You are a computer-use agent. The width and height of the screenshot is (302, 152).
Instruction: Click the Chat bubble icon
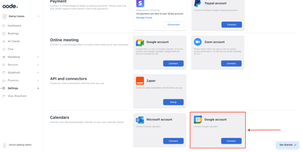pyautogui.click(x=4, y=49)
